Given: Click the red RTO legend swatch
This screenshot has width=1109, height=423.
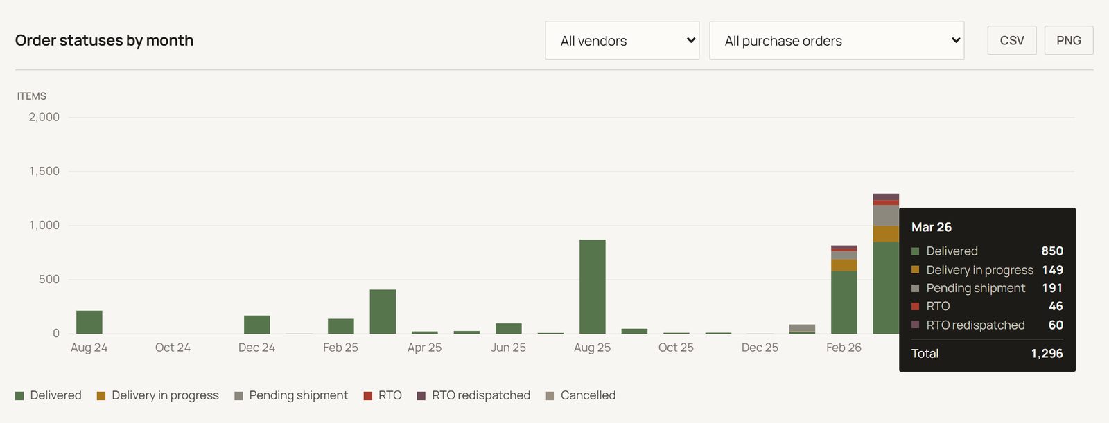Looking at the screenshot, I should point(368,396).
